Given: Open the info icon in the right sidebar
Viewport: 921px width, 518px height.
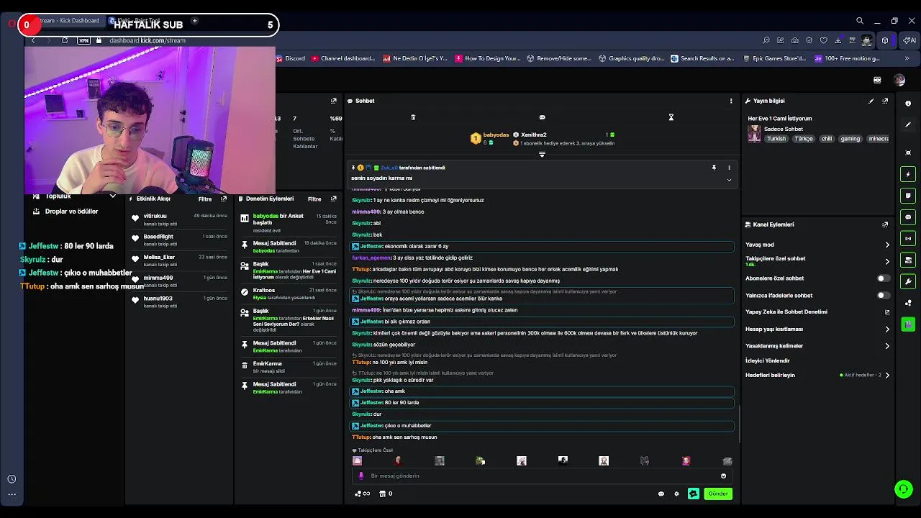Looking at the screenshot, I should coord(908,104).
